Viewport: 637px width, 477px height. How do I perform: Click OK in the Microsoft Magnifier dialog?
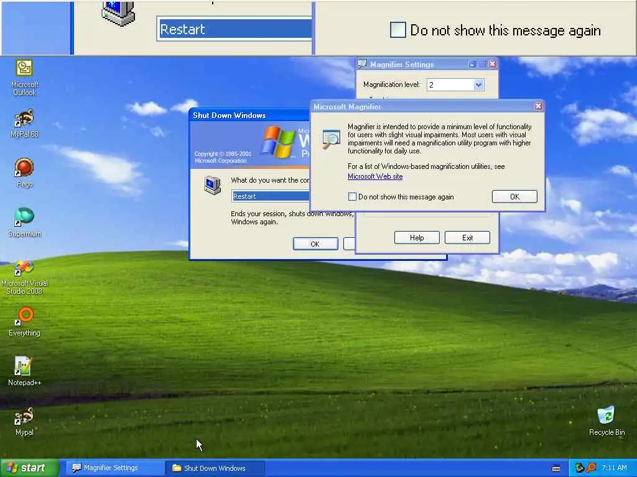(514, 197)
